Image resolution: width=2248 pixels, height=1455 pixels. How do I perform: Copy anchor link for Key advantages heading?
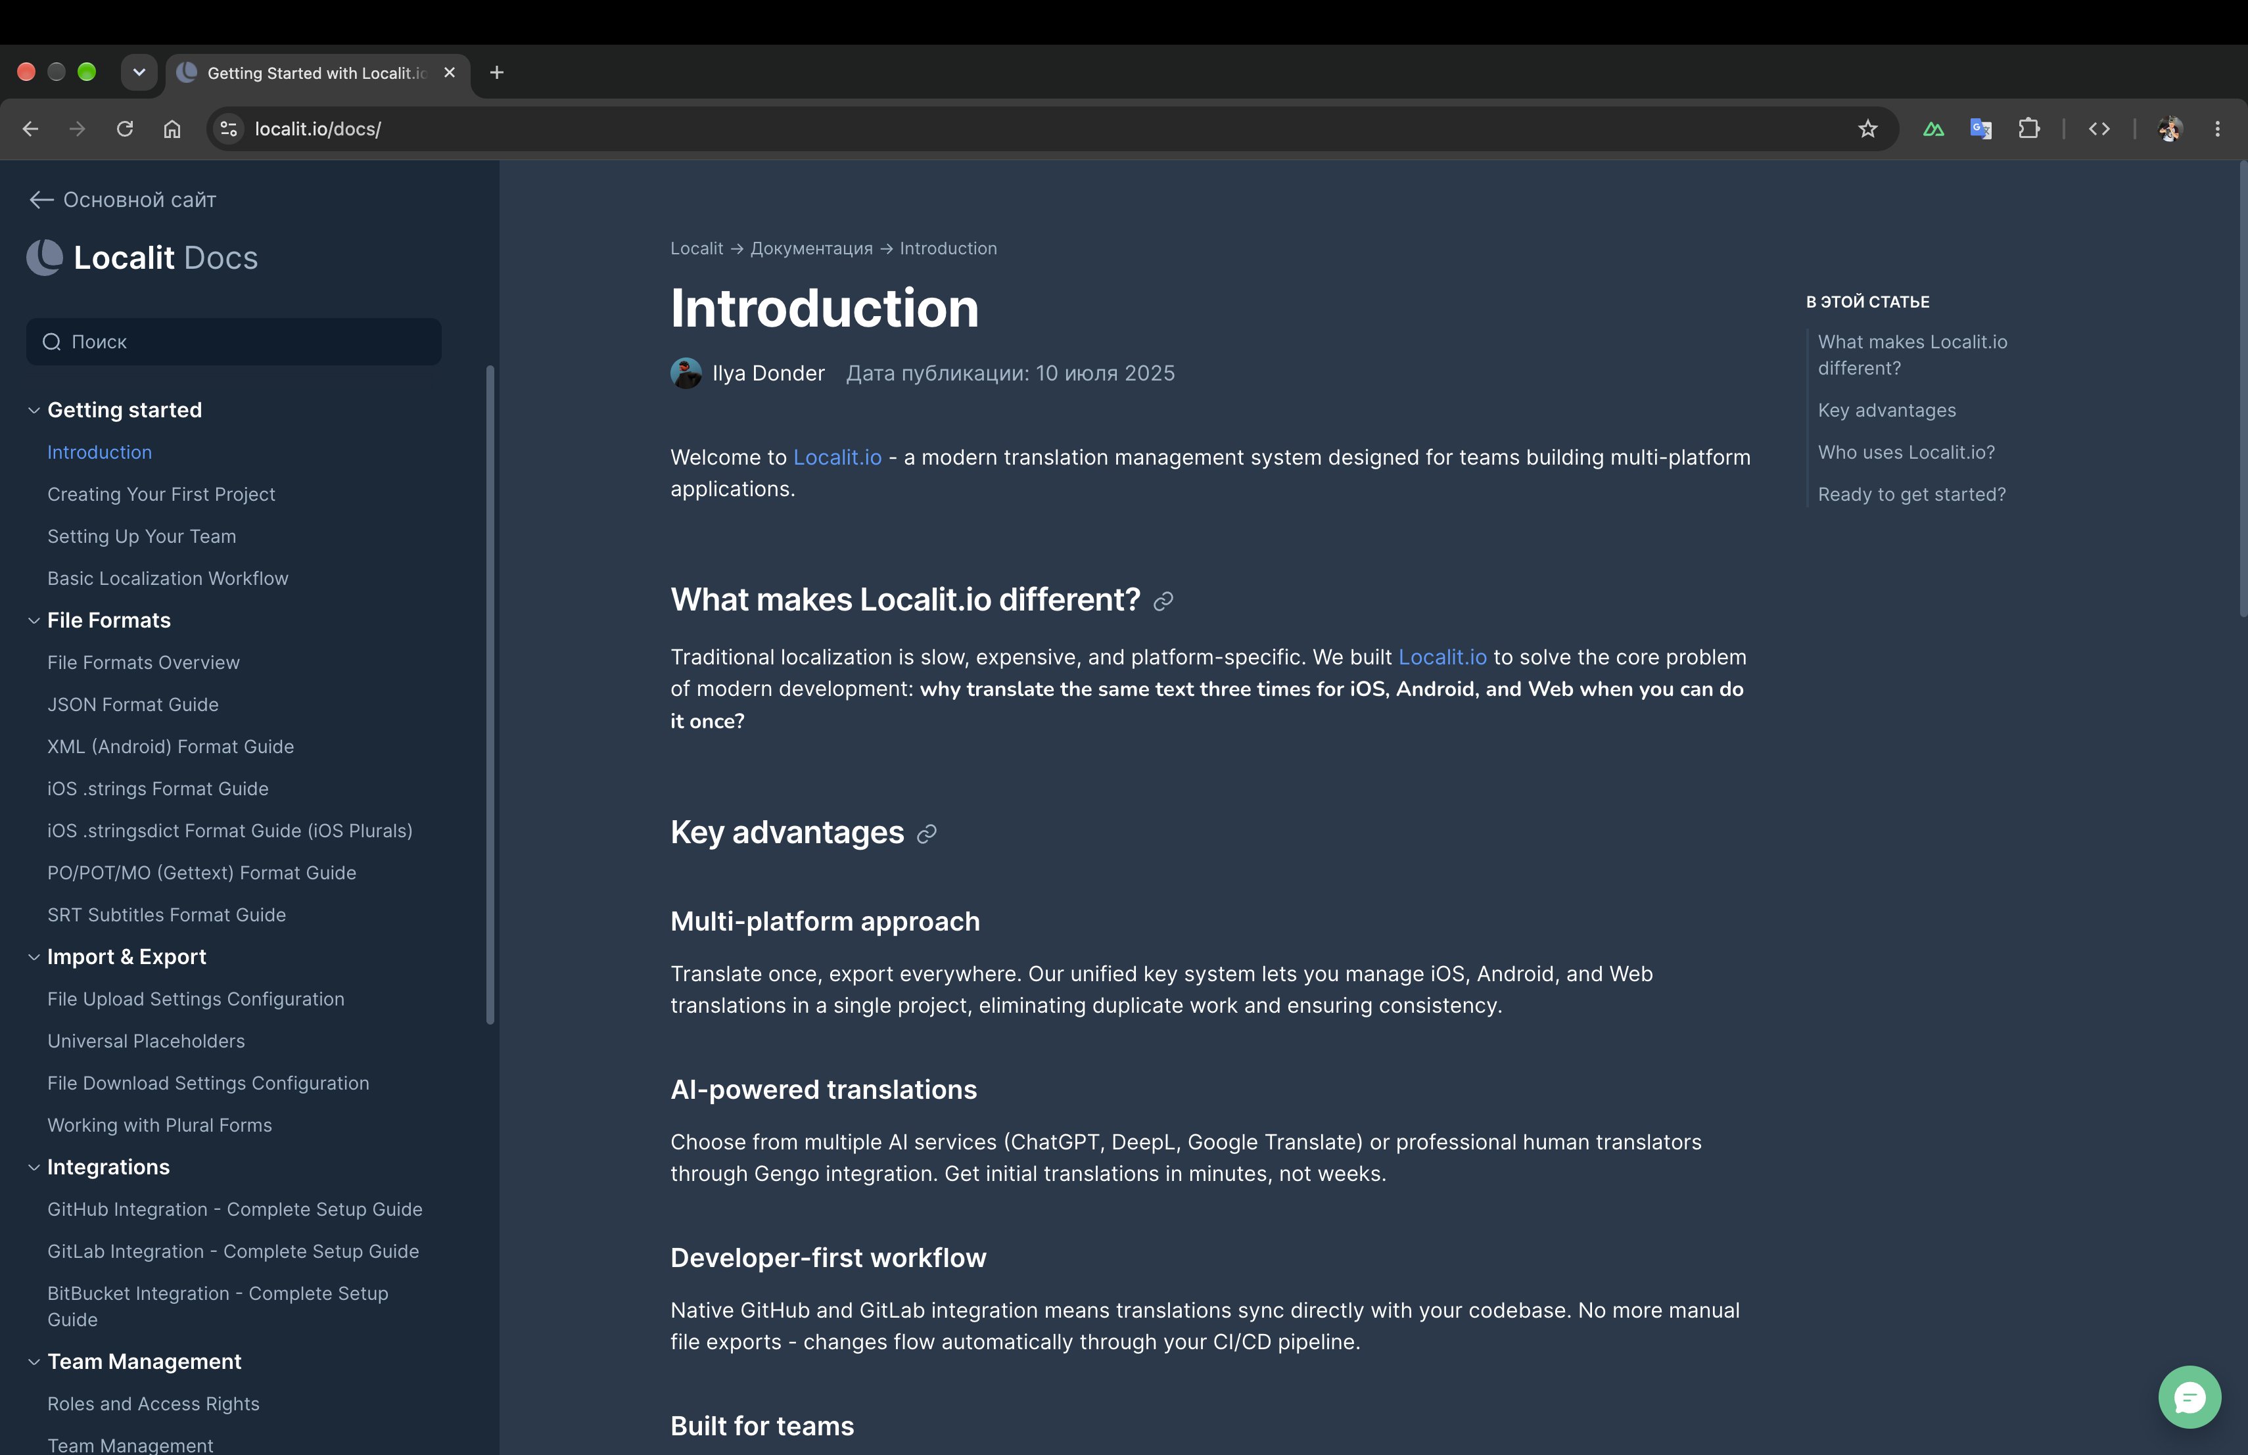tap(927, 834)
